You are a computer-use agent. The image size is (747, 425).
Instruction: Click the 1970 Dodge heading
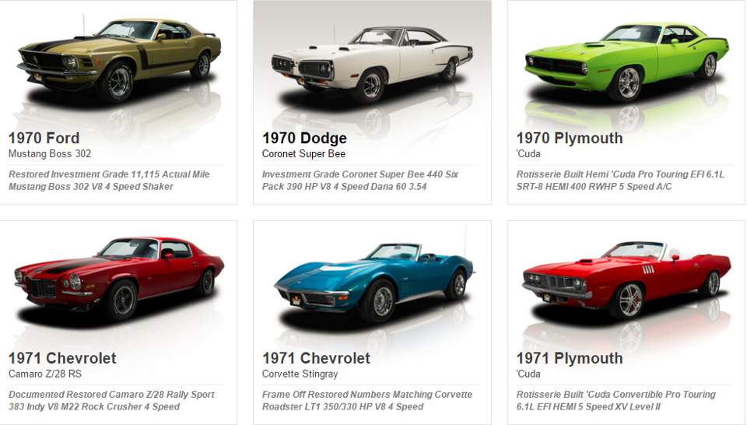(304, 139)
